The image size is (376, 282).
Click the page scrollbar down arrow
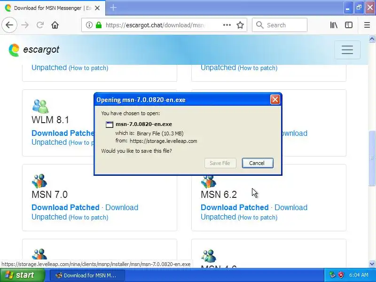[x=372, y=264]
